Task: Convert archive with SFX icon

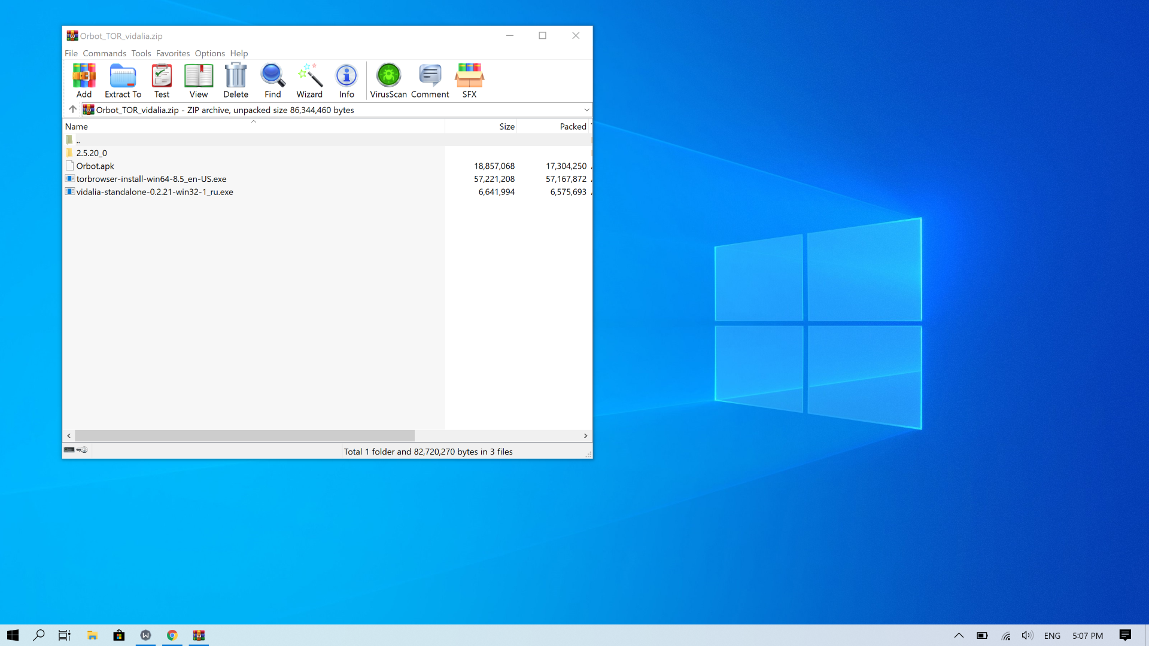Action: [470, 80]
